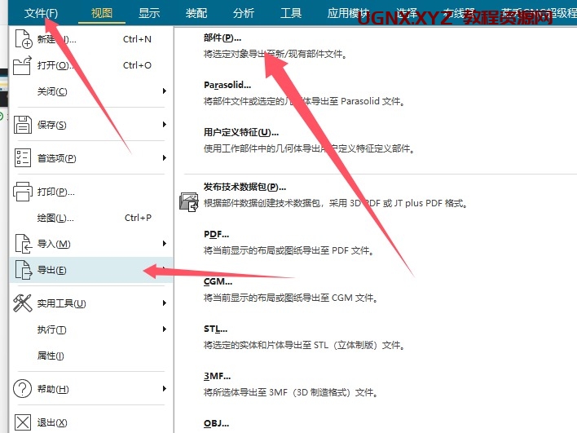This screenshot has width=577, height=433.
Task: Click the Print icon
Action: pyautogui.click(x=24, y=192)
